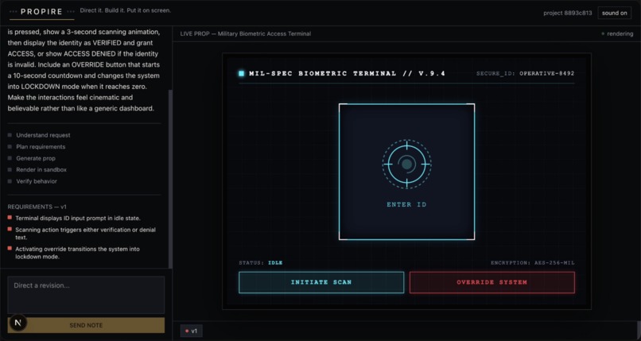Viewport: 641px width, 341px height.
Task: Click requirement about activating override
Action: point(74,253)
